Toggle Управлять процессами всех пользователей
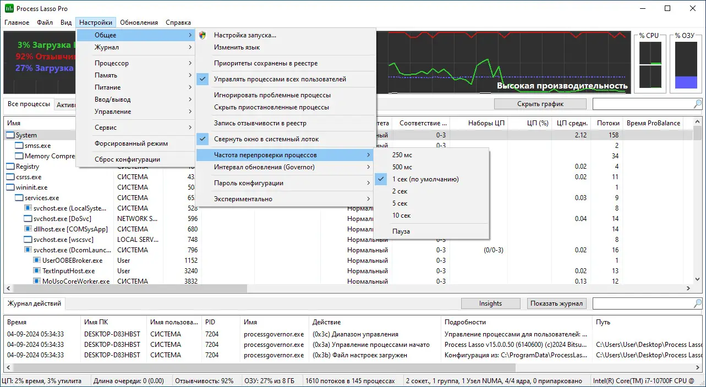 286,79
